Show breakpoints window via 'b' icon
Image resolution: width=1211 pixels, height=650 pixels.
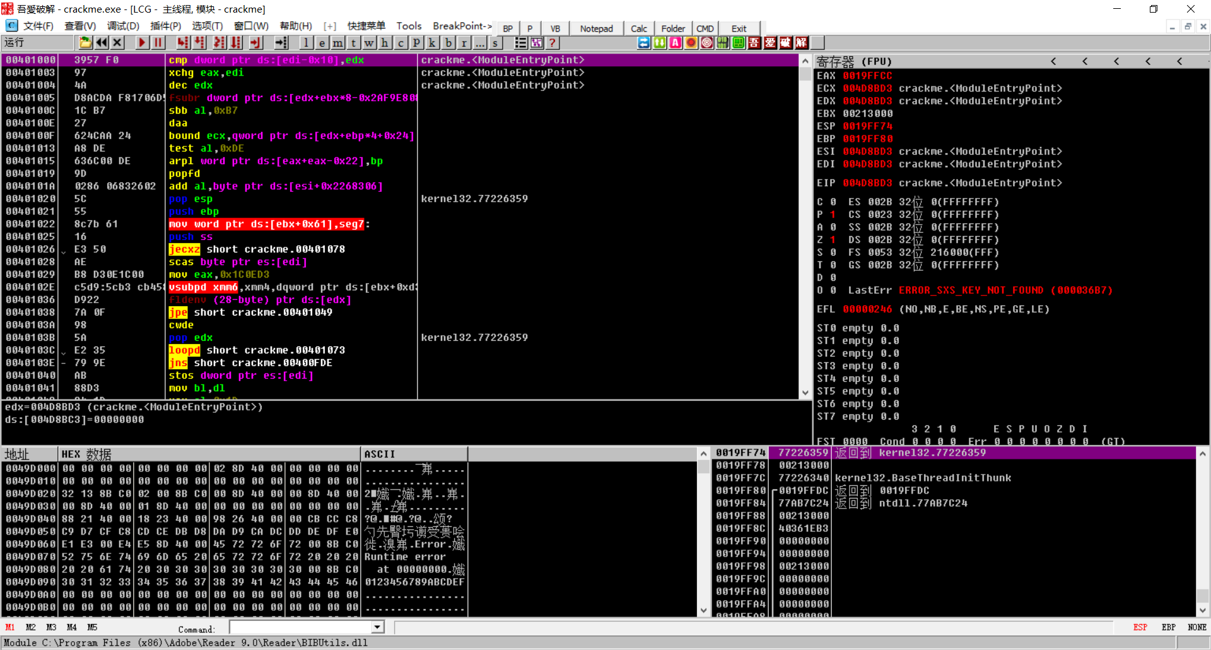click(x=448, y=43)
